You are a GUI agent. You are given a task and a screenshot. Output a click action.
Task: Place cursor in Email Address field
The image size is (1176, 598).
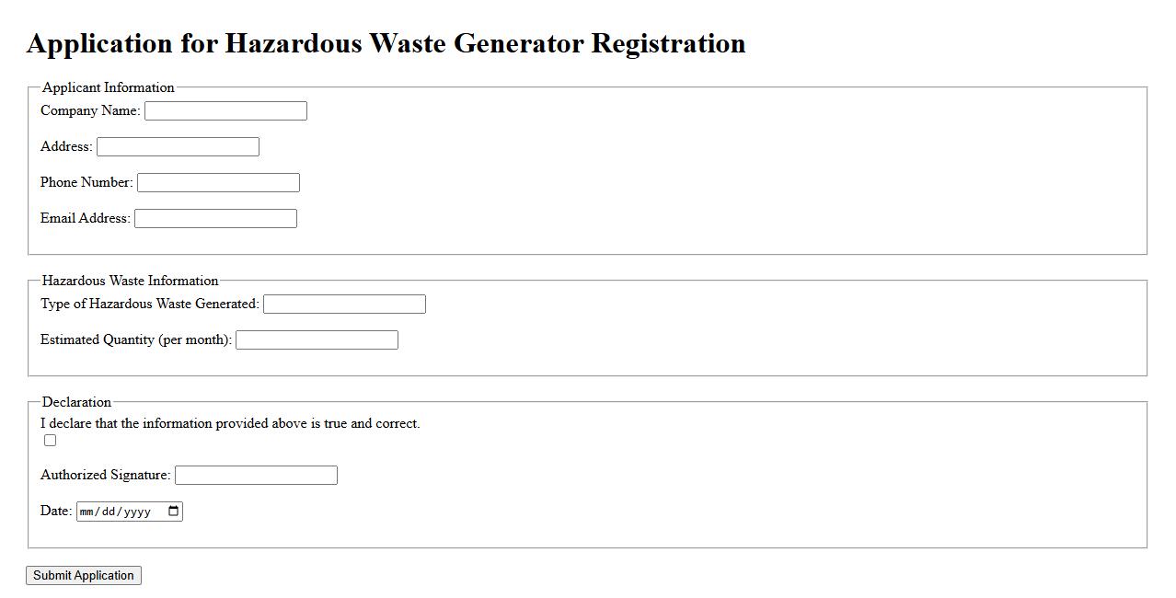(215, 219)
